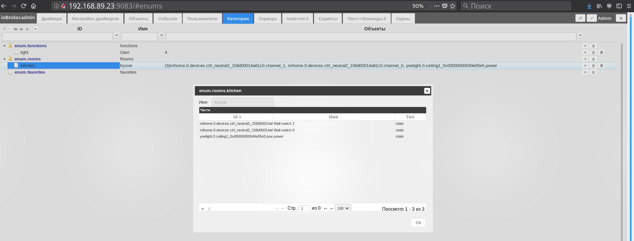The image size is (634, 241).
Task: Open the members list icon for the light row
Action: pyautogui.click(x=602, y=52)
